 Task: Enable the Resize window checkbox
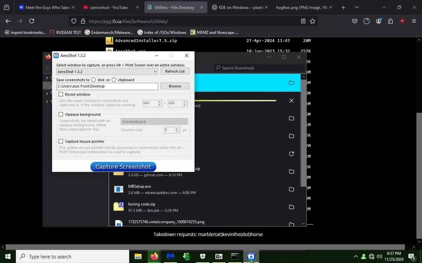tap(61, 94)
